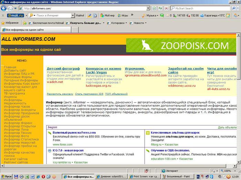This screenshot has width=241, height=180.
Task: Click the add to favorites bar star icon
Action: 25,23
